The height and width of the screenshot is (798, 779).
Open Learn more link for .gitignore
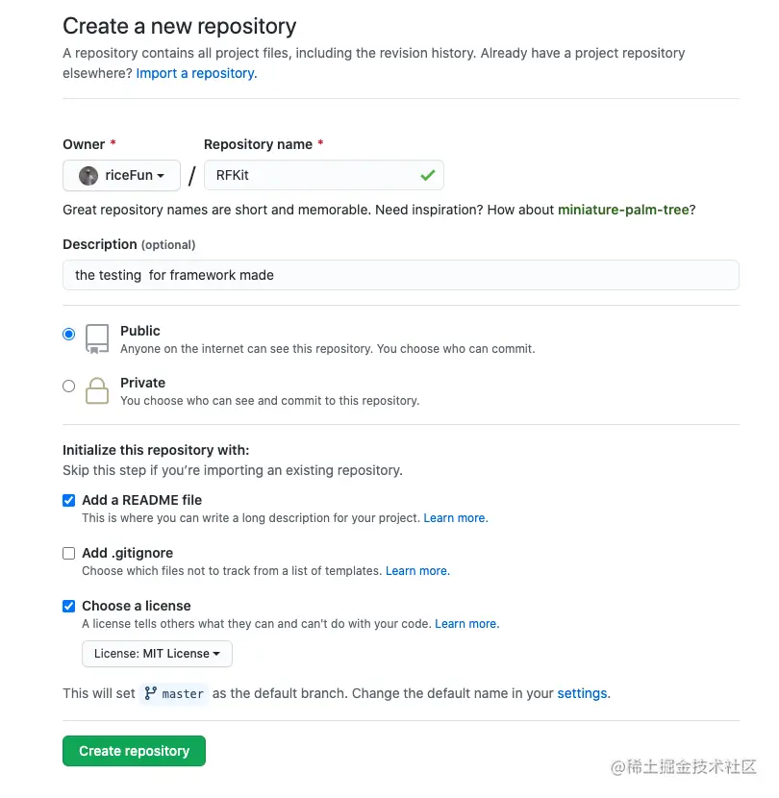click(x=417, y=571)
